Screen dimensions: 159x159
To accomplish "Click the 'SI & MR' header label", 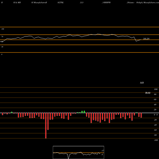I will [x=17, y=3].
